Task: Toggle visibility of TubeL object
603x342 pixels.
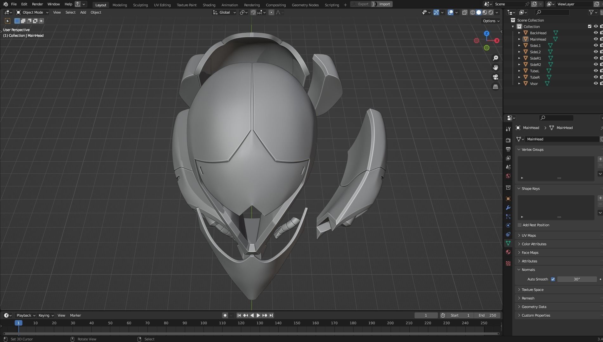Action: click(595, 71)
